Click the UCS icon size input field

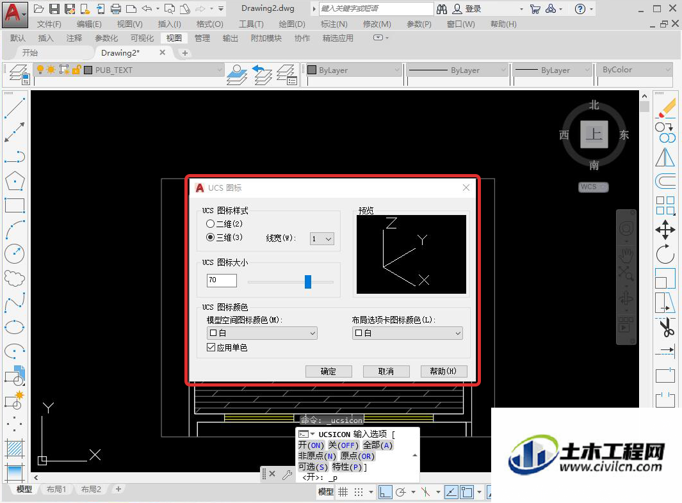[222, 280]
